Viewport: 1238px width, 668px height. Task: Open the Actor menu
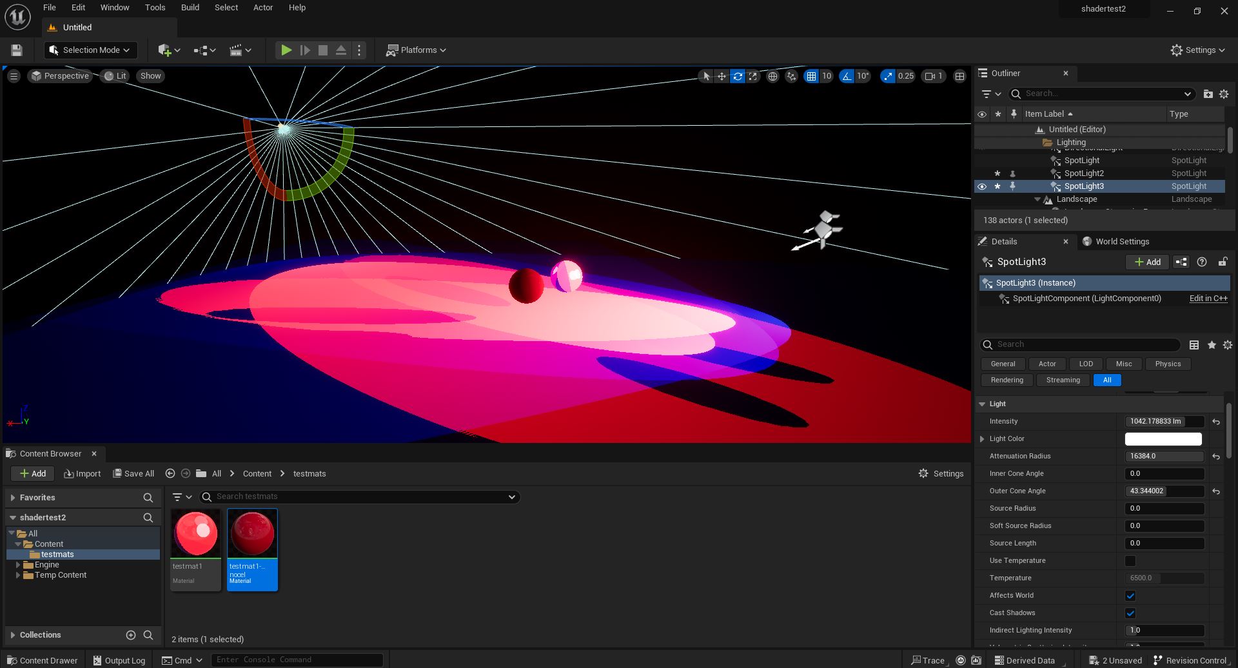pos(263,8)
